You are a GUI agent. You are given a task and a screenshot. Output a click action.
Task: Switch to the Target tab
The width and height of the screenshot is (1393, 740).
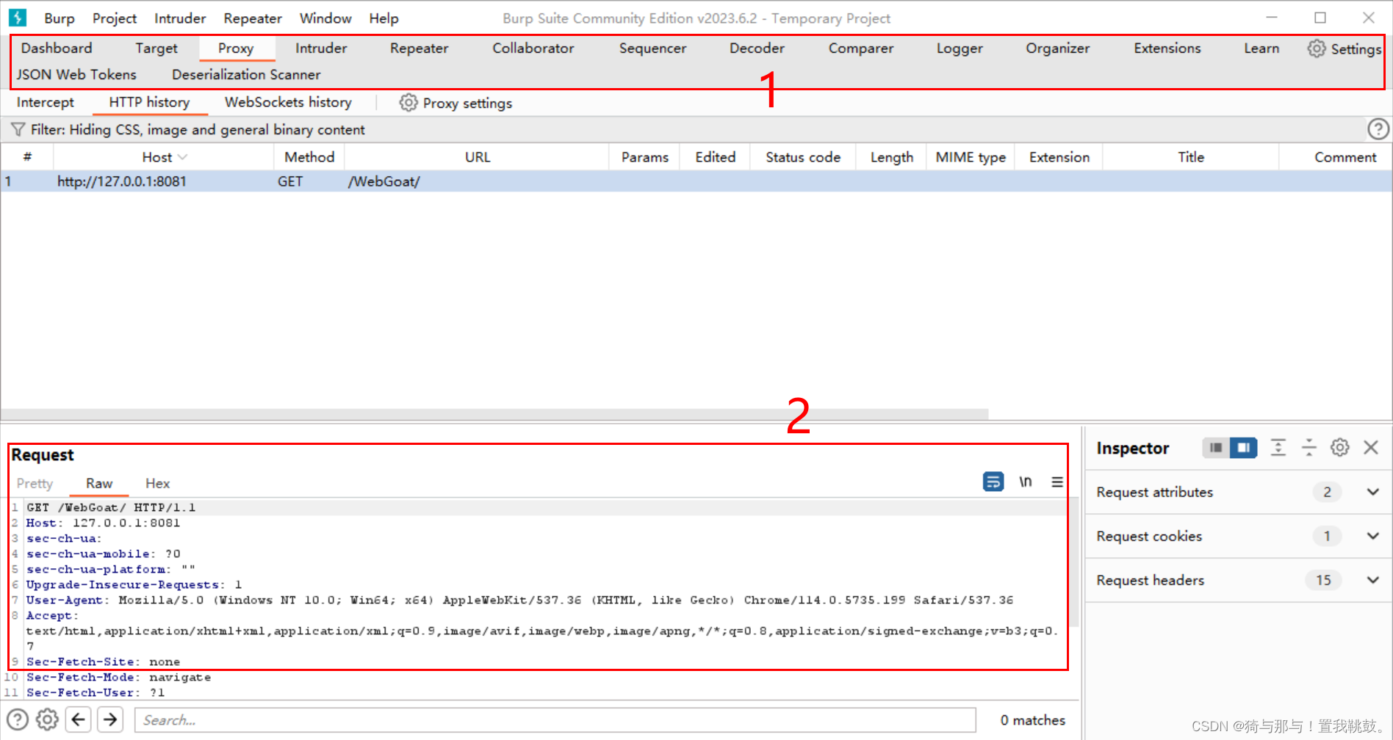[x=156, y=48]
